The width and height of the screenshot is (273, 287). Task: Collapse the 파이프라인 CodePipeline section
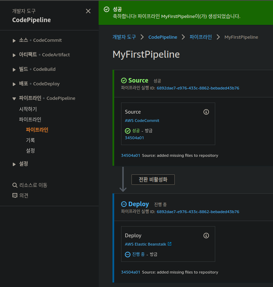pyautogui.click(x=14, y=99)
